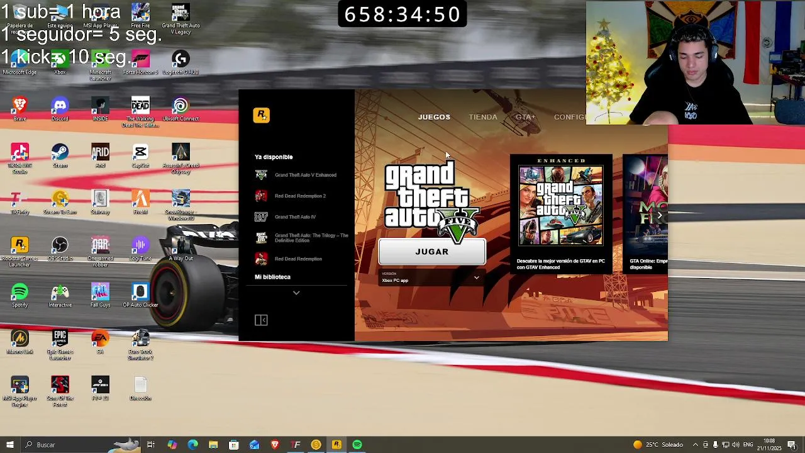Click the JUGAR button

coord(432,252)
